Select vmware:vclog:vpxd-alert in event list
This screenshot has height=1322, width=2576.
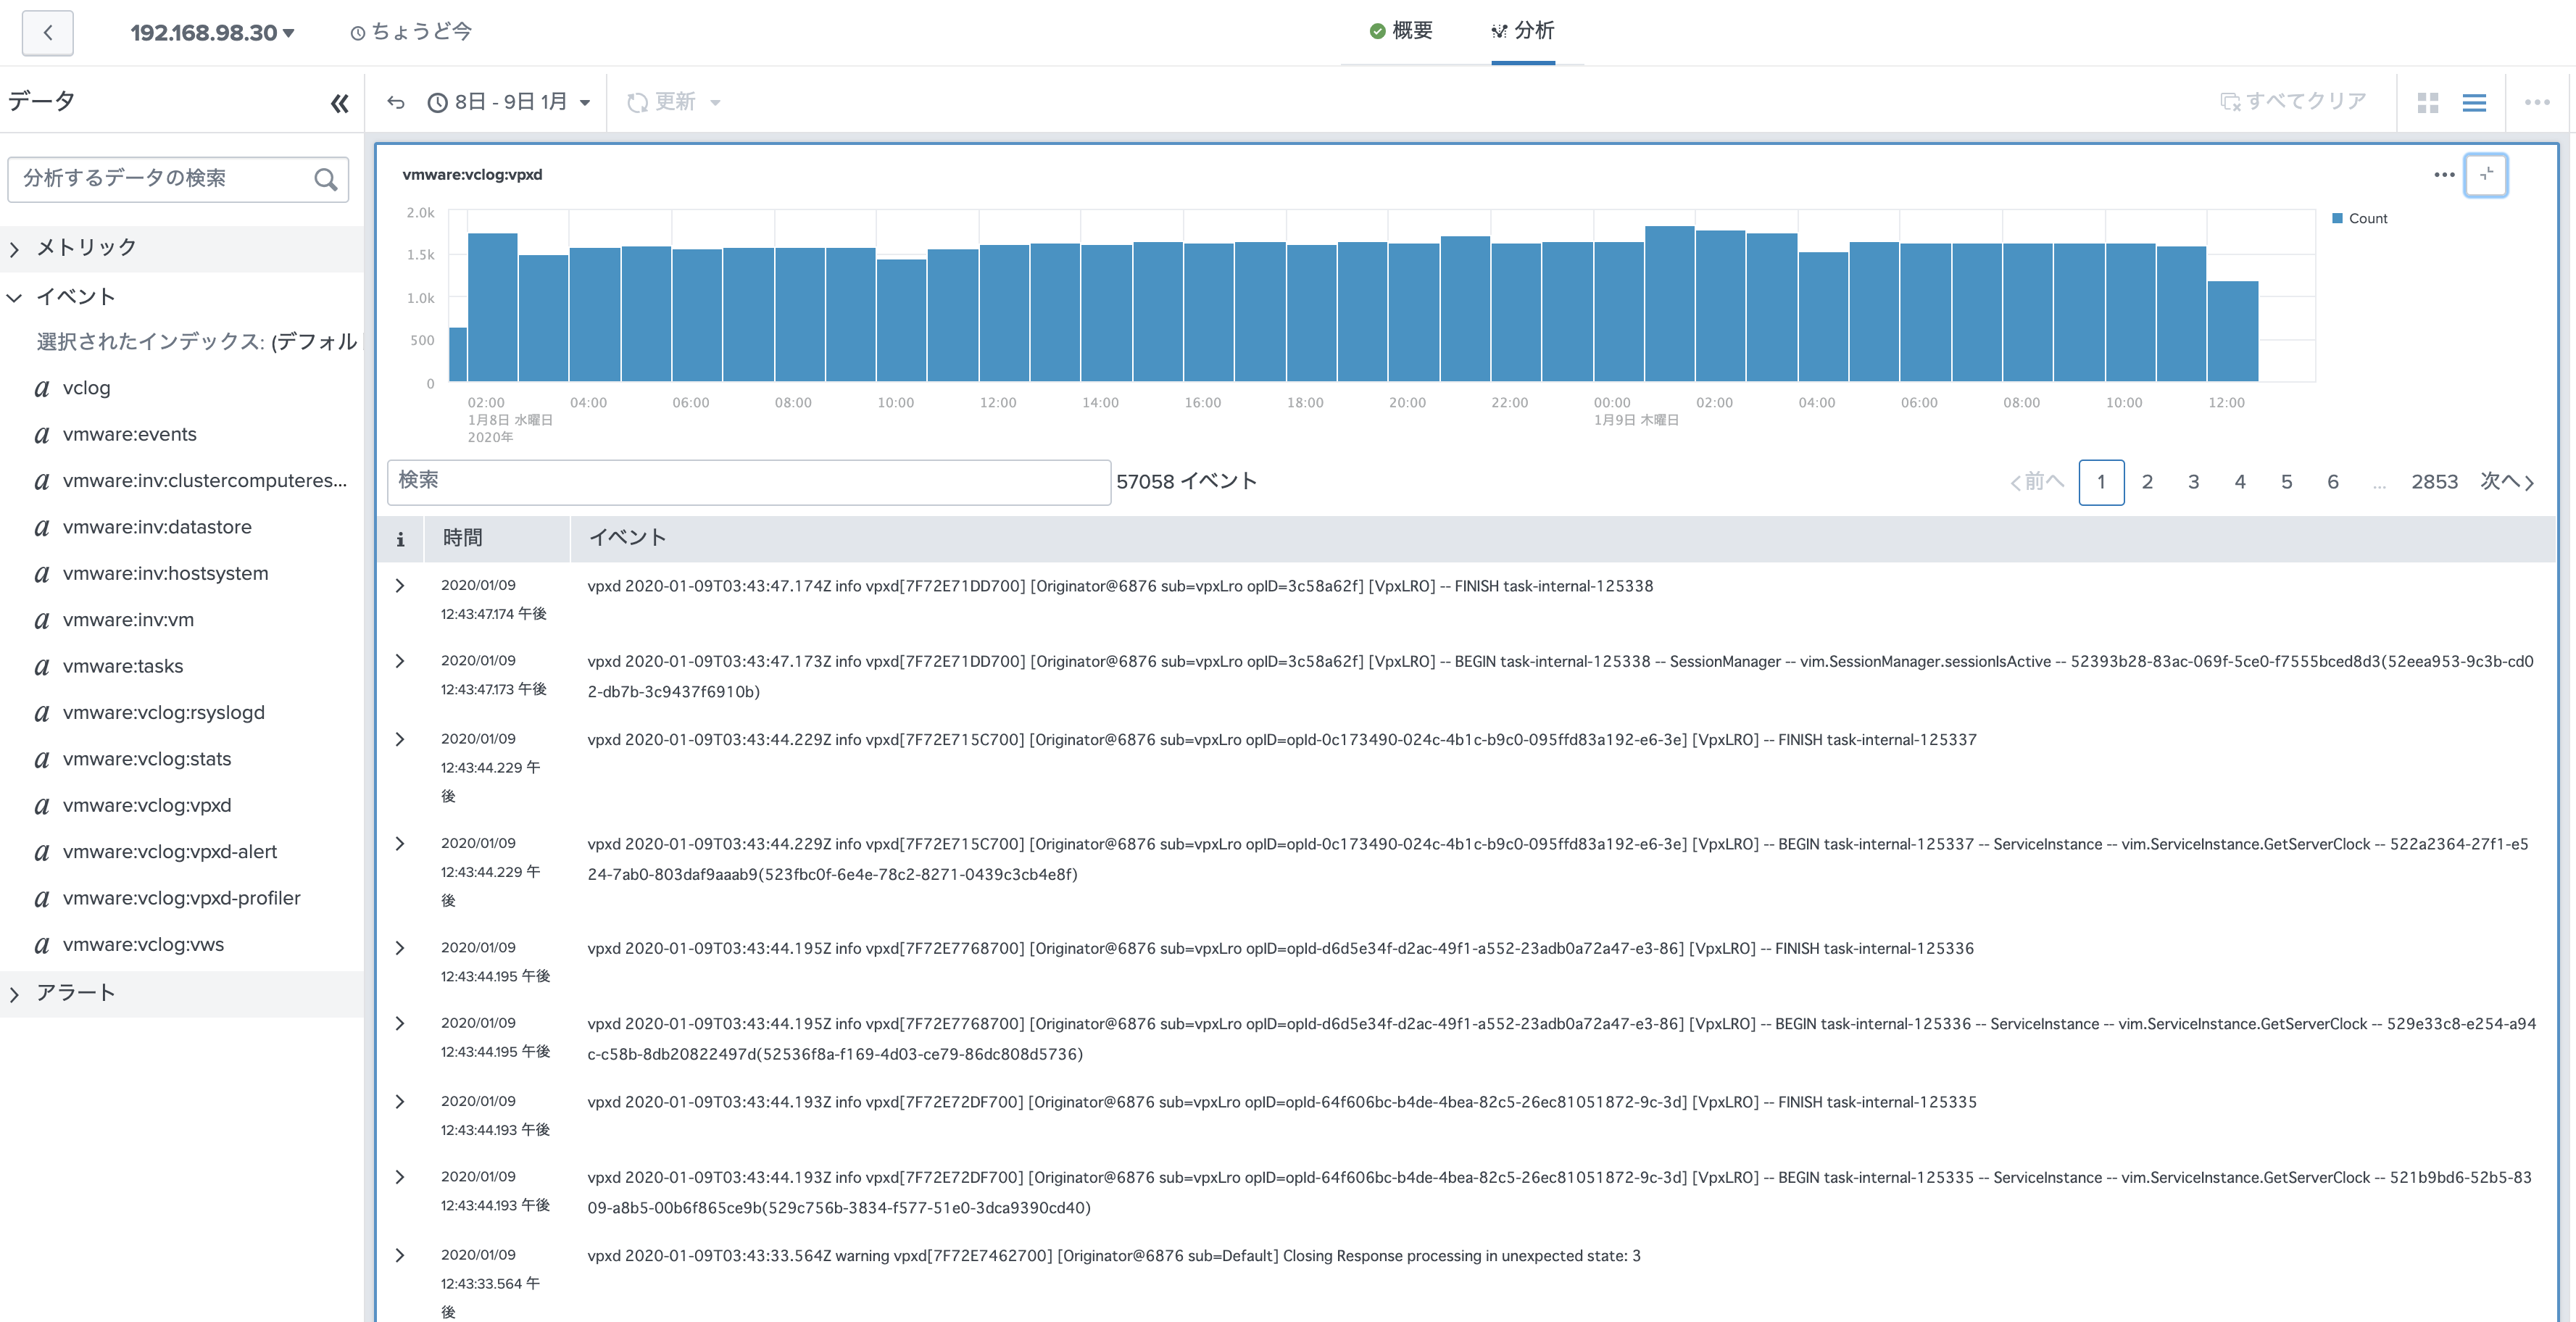[169, 852]
